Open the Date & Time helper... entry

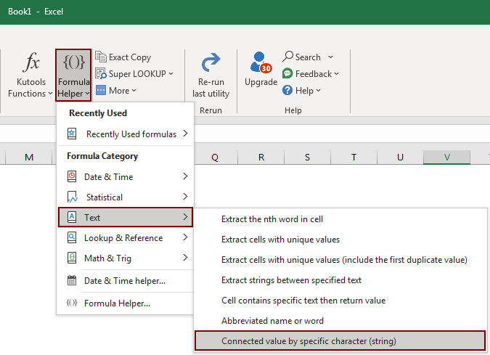(x=125, y=281)
